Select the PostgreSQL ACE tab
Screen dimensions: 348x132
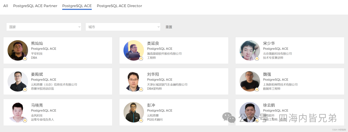coord(77,6)
